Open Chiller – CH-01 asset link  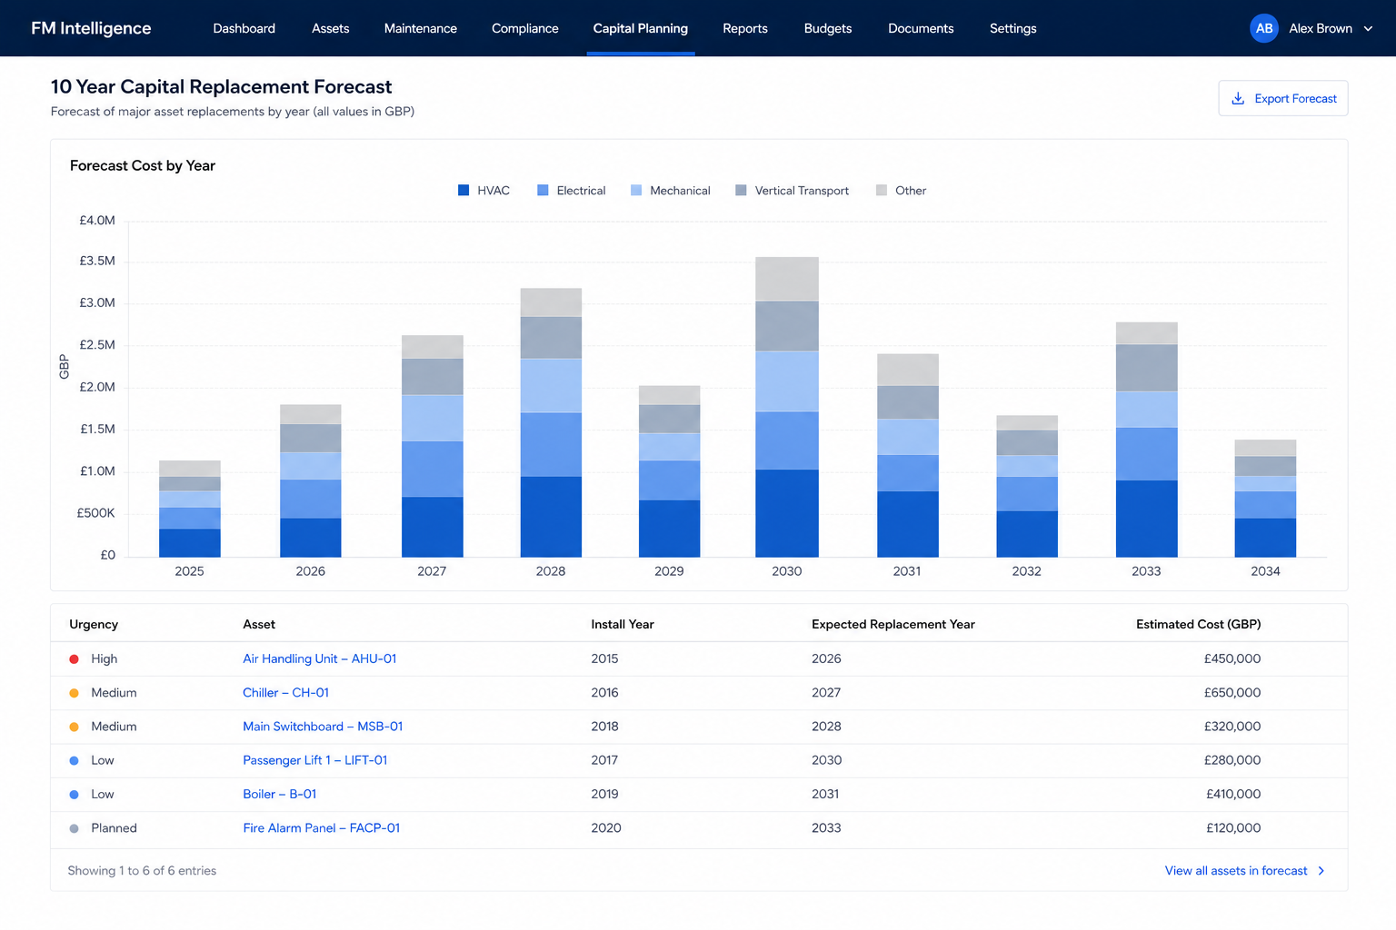point(285,693)
